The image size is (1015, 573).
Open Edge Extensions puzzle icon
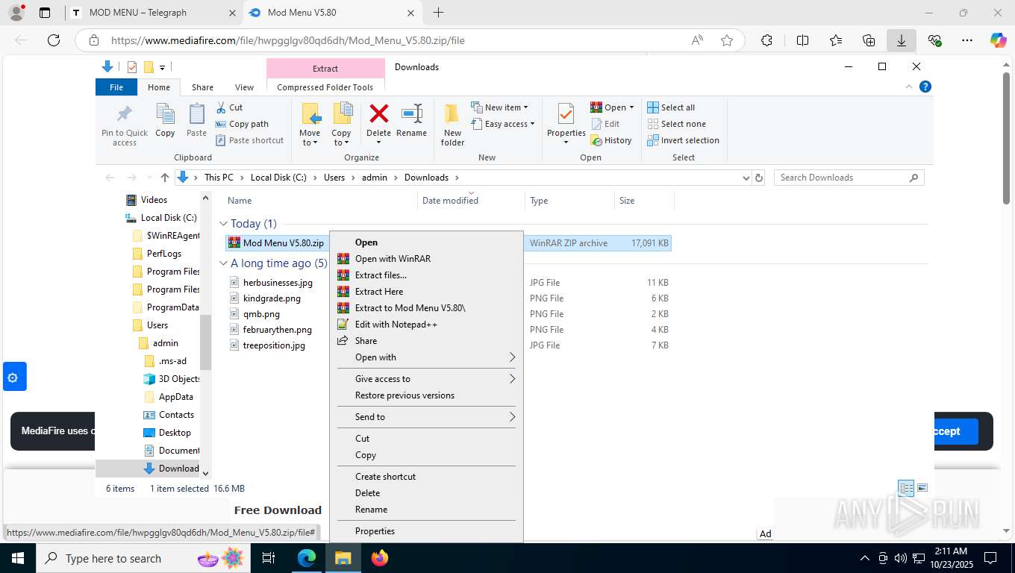766,40
